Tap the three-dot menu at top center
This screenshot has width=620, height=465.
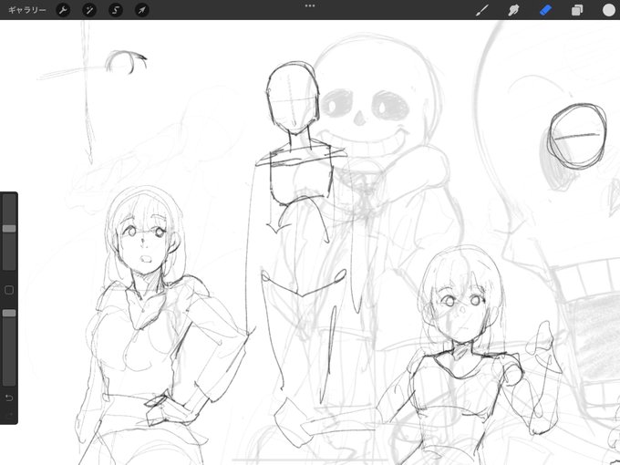point(310,6)
